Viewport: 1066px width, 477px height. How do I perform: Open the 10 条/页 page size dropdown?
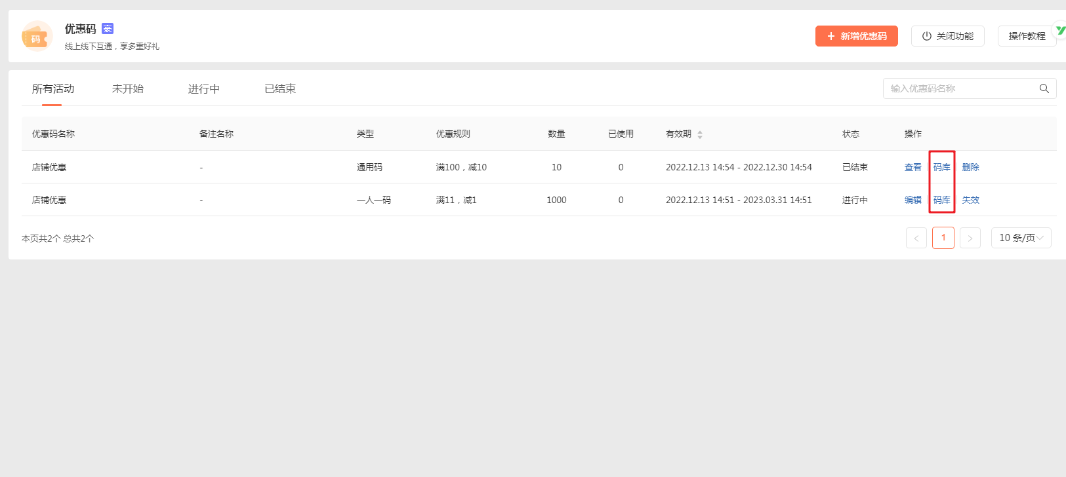1021,238
